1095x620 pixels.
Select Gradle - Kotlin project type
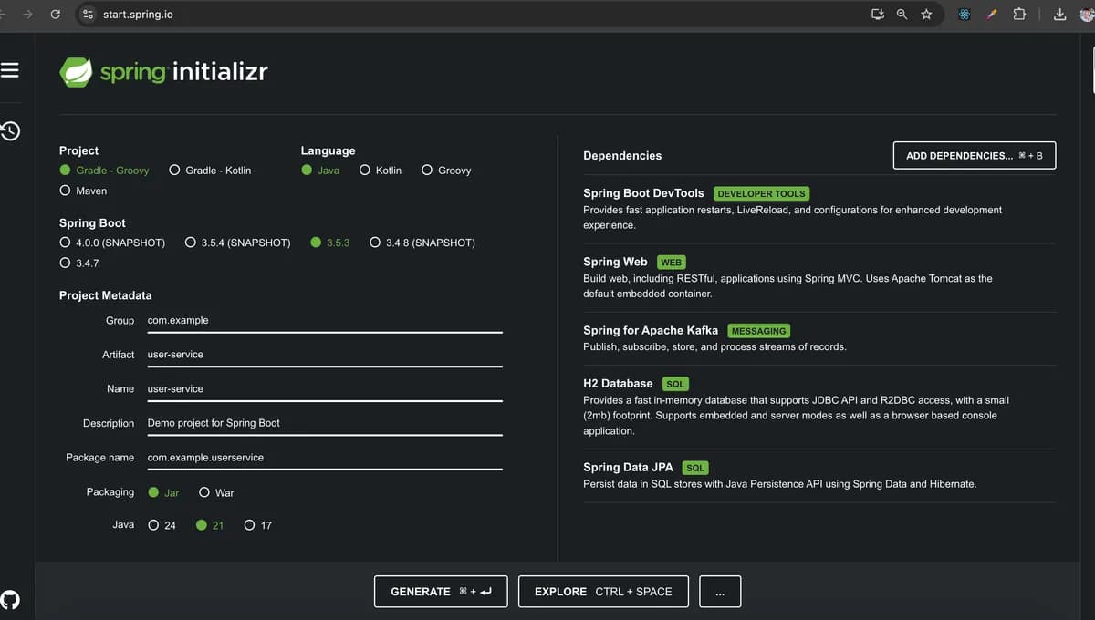[x=210, y=170]
